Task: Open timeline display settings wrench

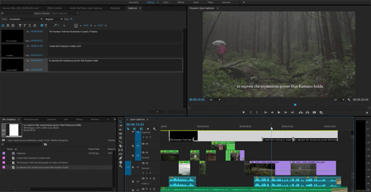Action: point(154,129)
